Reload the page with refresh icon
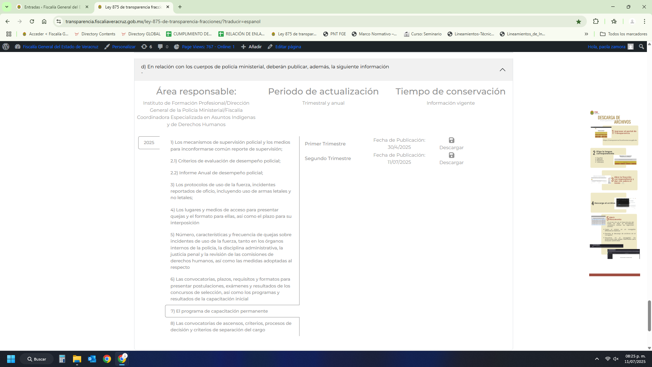Image resolution: width=652 pixels, height=367 pixels. (32, 21)
